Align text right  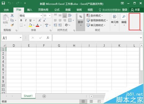coord(65,20)
